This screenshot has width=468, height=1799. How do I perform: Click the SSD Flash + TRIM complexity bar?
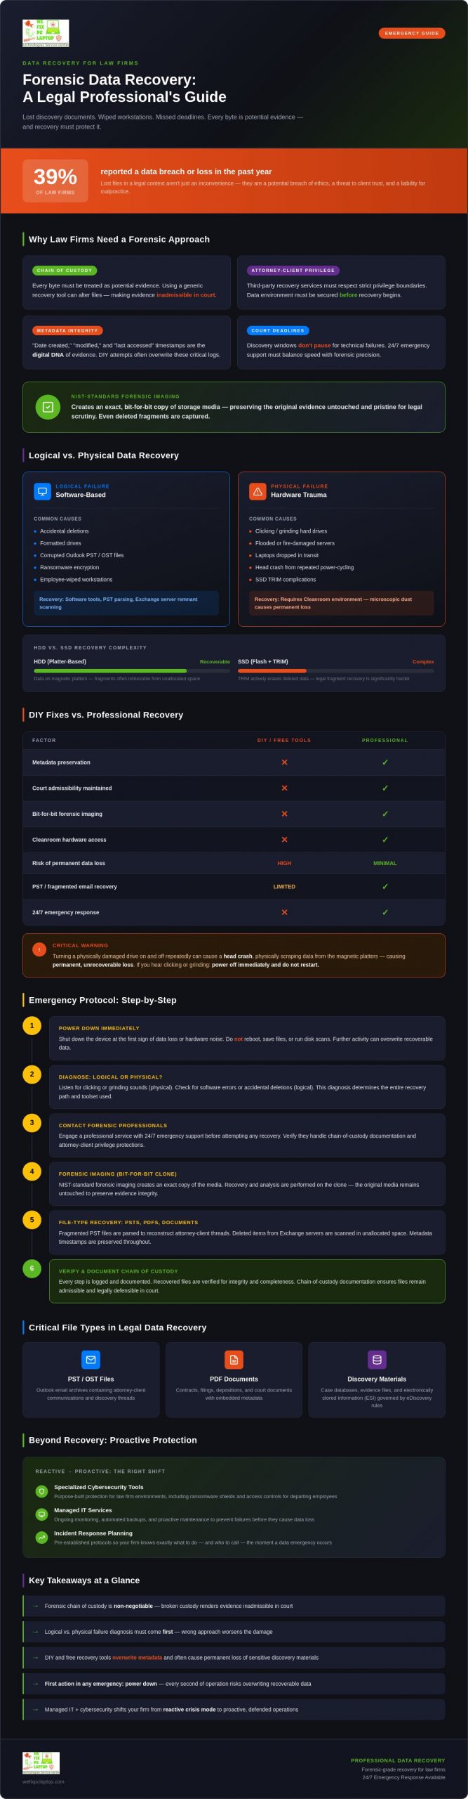[335, 671]
